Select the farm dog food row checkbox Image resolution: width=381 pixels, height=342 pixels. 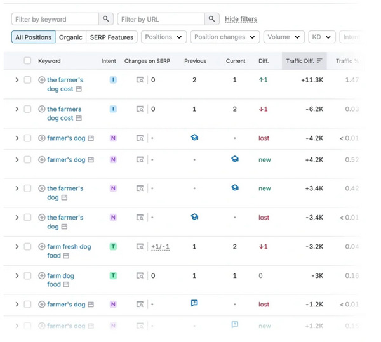click(27, 276)
